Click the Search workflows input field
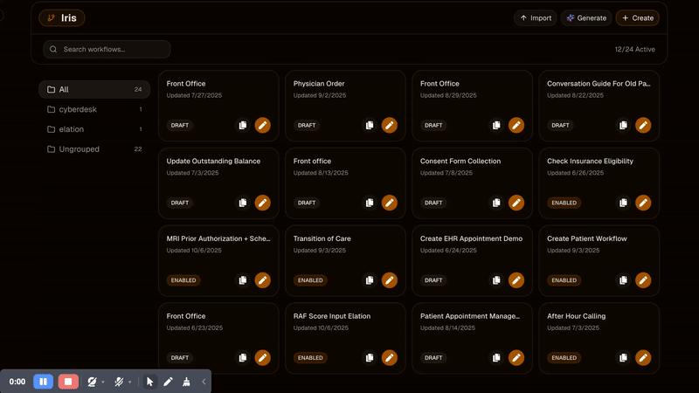Image resolution: width=699 pixels, height=393 pixels. 107,49
